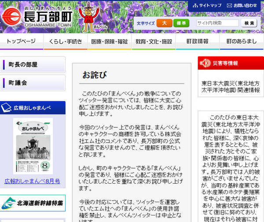The height and width of the screenshot is (222, 264).
Task: Set text size to large with 大 button
Action: (164, 23)
